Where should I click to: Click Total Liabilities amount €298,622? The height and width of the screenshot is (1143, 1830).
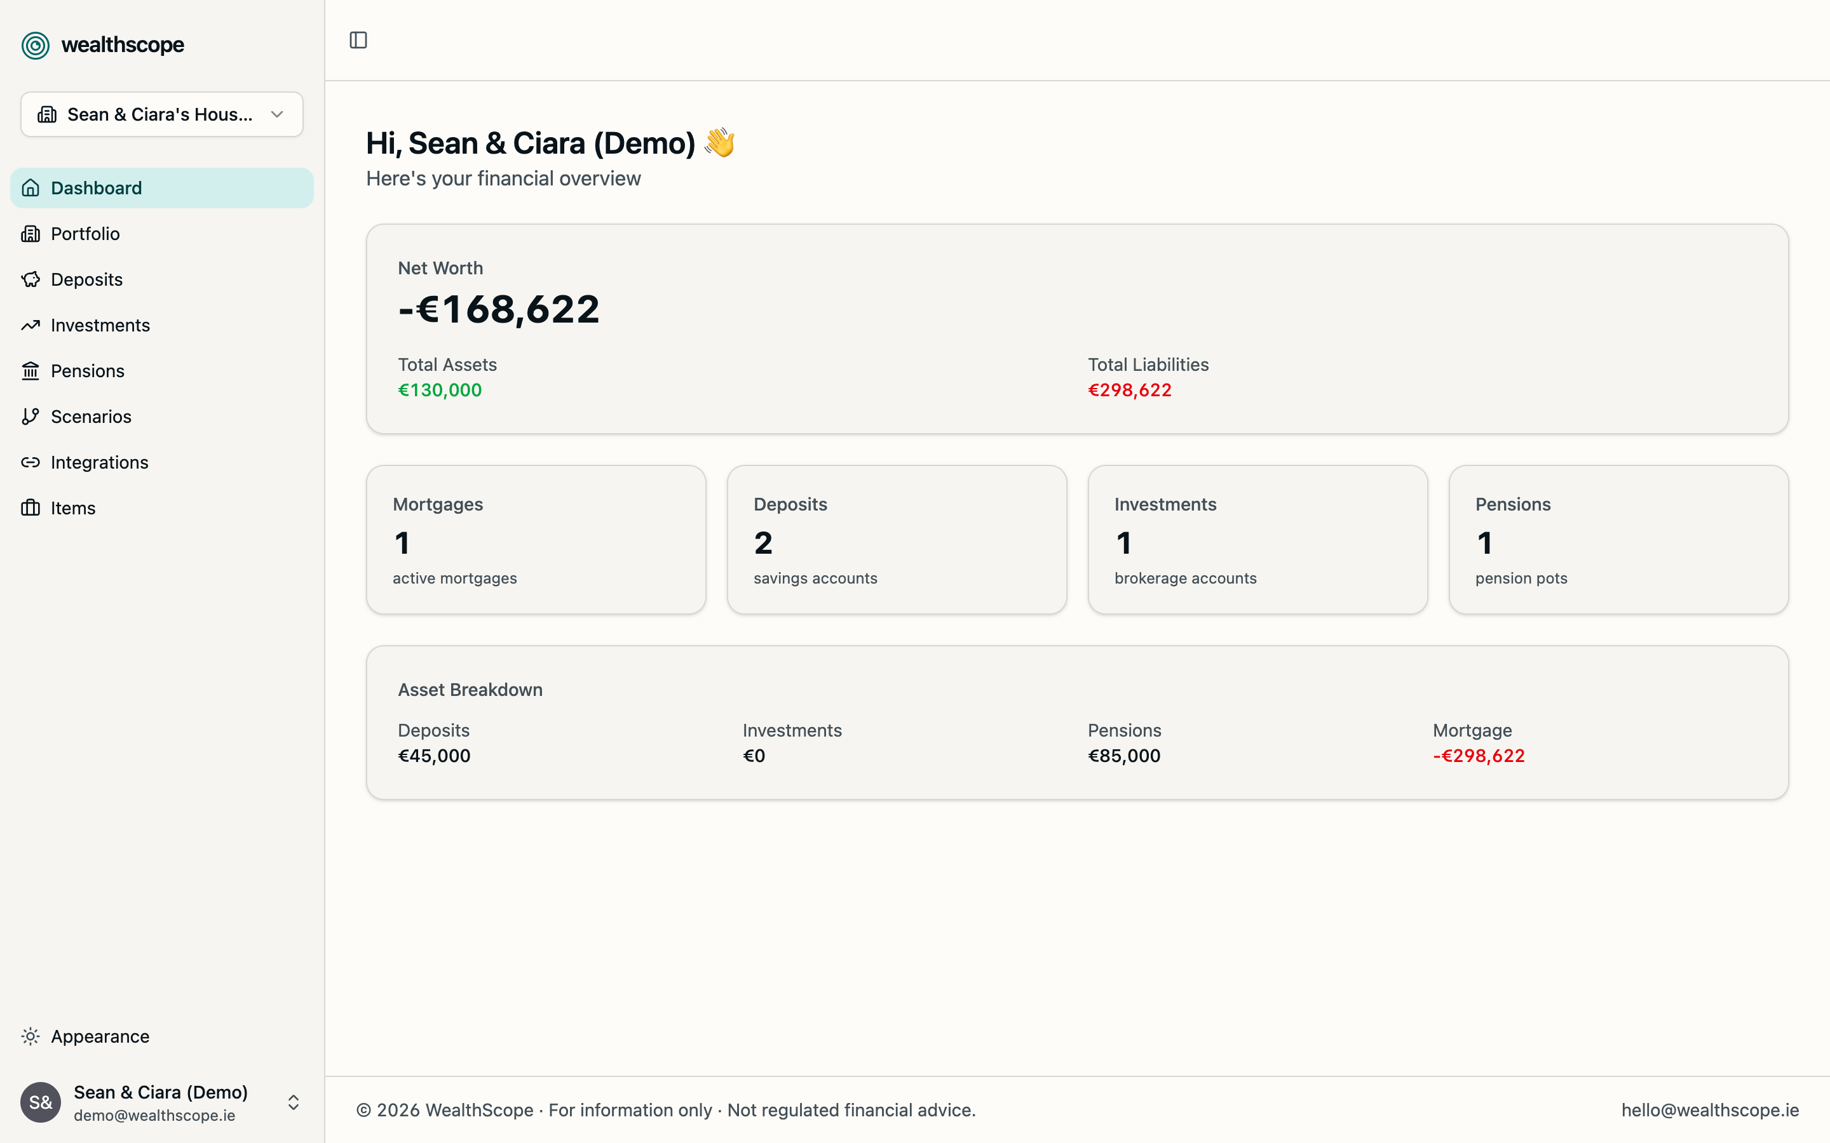[x=1130, y=390]
